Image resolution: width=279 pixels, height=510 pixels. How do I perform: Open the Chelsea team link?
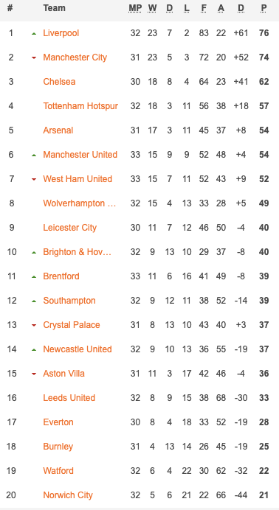pos(59,82)
